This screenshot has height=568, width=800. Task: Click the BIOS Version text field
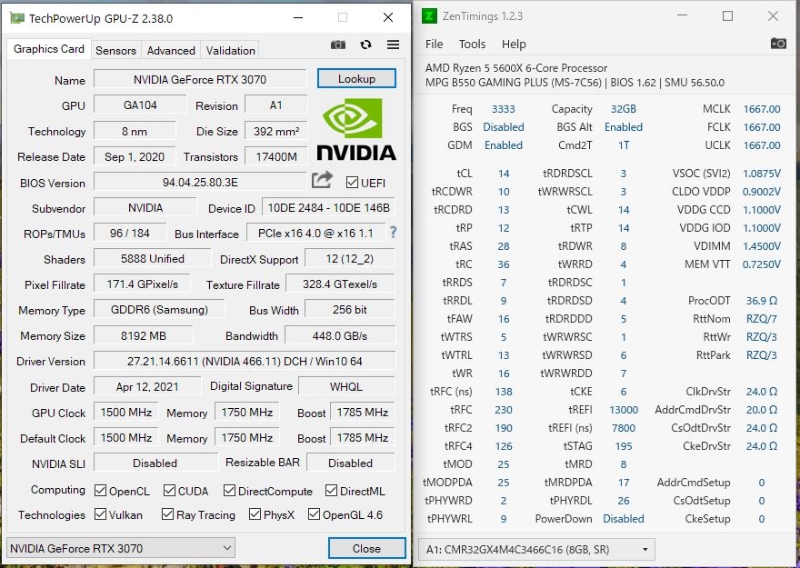coord(200,183)
